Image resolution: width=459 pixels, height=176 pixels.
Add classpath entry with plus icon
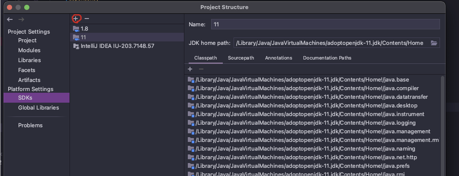click(190, 69)
